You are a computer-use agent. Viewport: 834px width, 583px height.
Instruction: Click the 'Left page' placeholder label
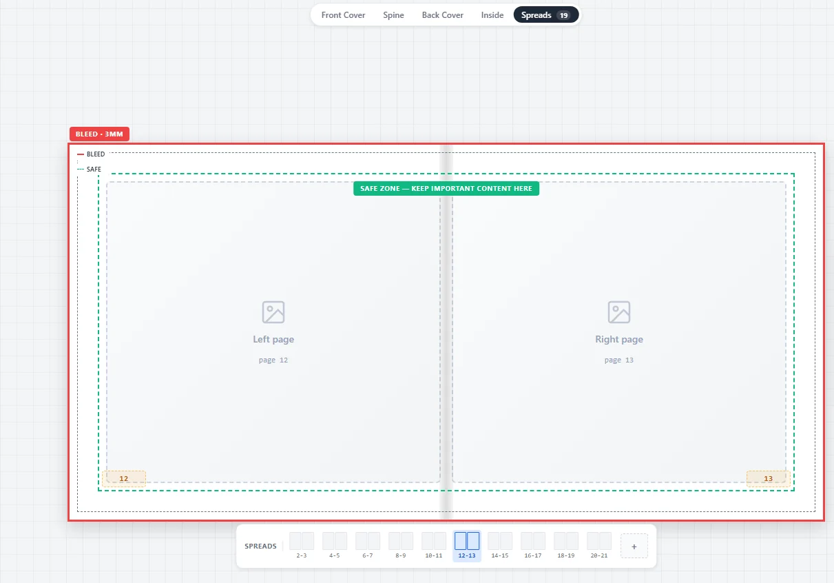[x=273, y=339]
